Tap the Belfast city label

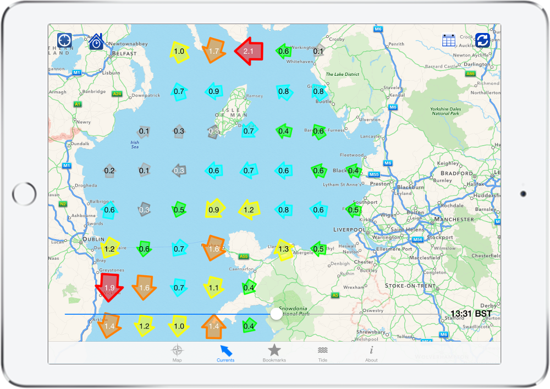(x=124, y=54)
